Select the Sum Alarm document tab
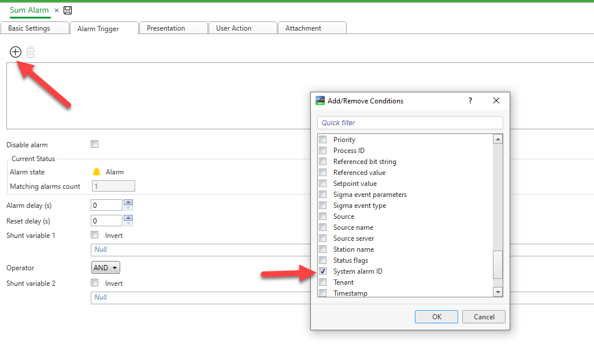This screenshot has height=358, width=594. [29, 10]
